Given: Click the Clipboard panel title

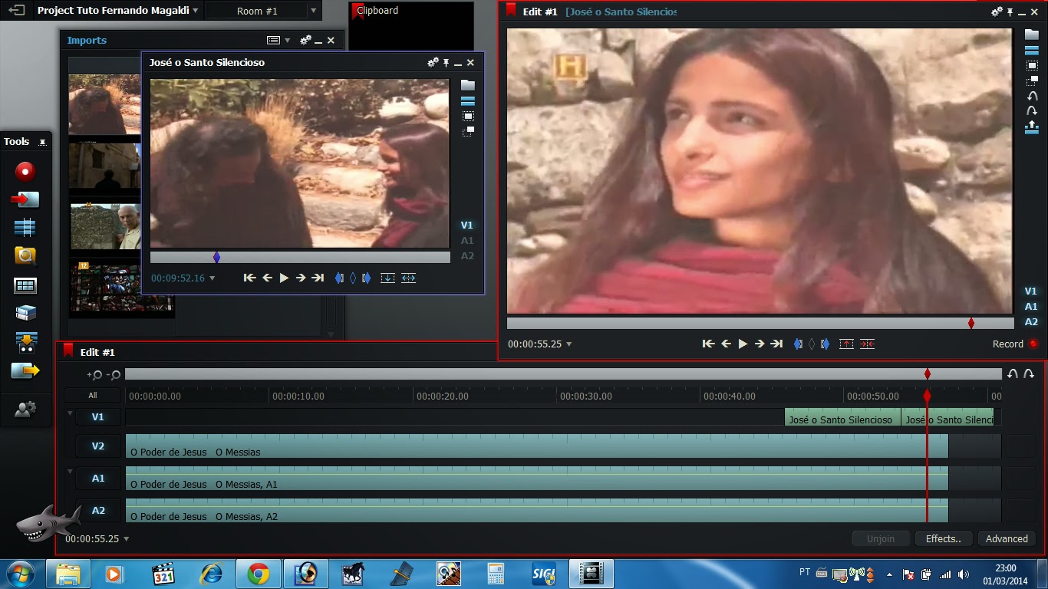Looking at the screenshot, I should coord(377,11).
